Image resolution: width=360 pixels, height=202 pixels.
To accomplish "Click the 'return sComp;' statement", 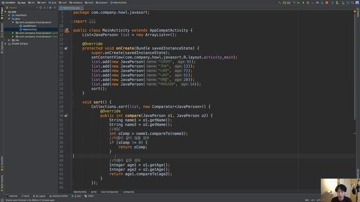I will click(133, 147).
